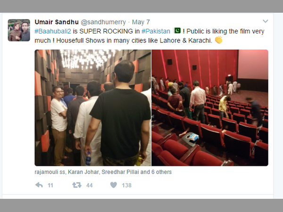Open the #Pakistan hashtag link
283x212 pixels.
pos(156,31)
